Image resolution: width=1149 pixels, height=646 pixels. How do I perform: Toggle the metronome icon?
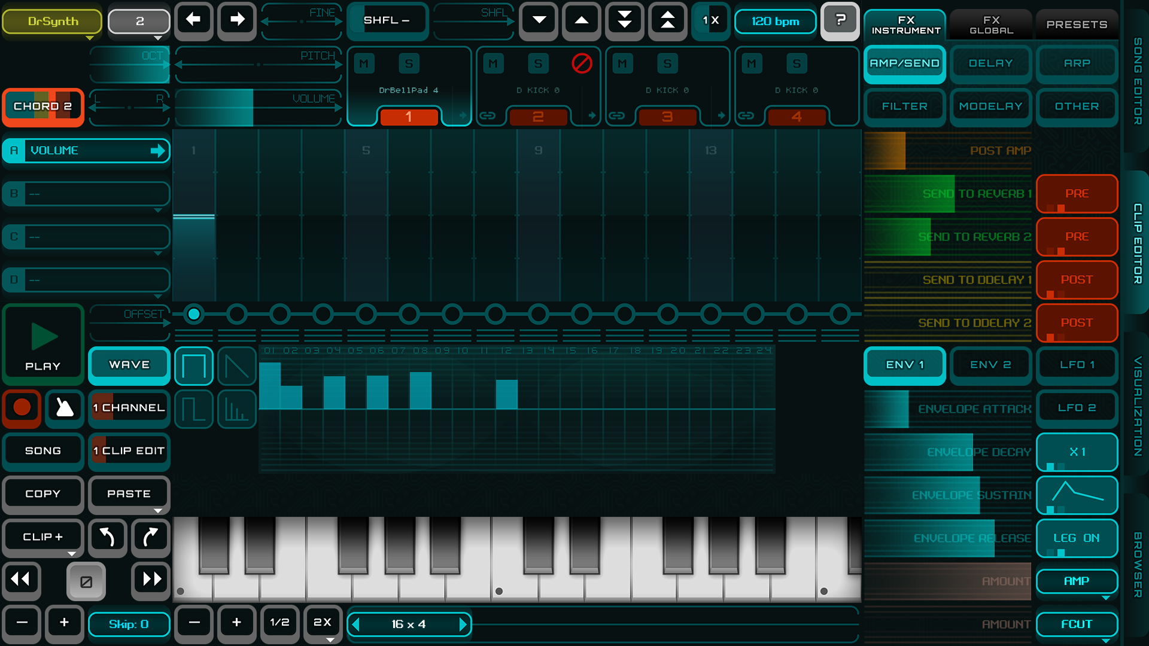point(65,408)
